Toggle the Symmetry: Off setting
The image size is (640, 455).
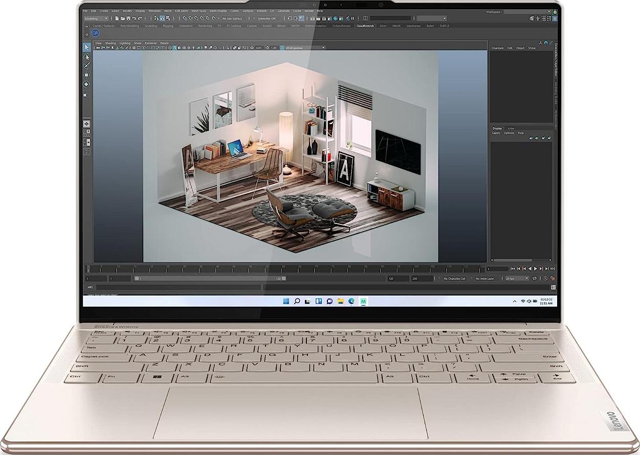click(266, 18)
